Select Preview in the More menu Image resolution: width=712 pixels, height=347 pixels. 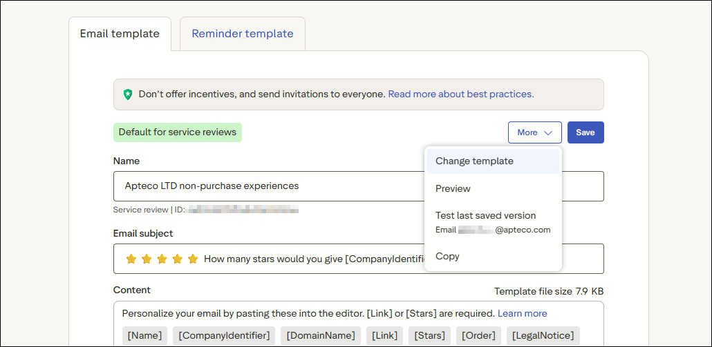493,188
